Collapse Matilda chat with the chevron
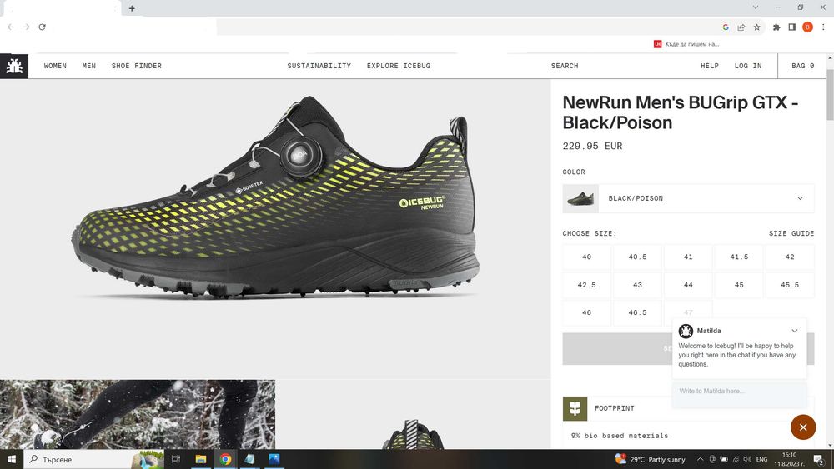The image size is (834, 469). [795, 331]
